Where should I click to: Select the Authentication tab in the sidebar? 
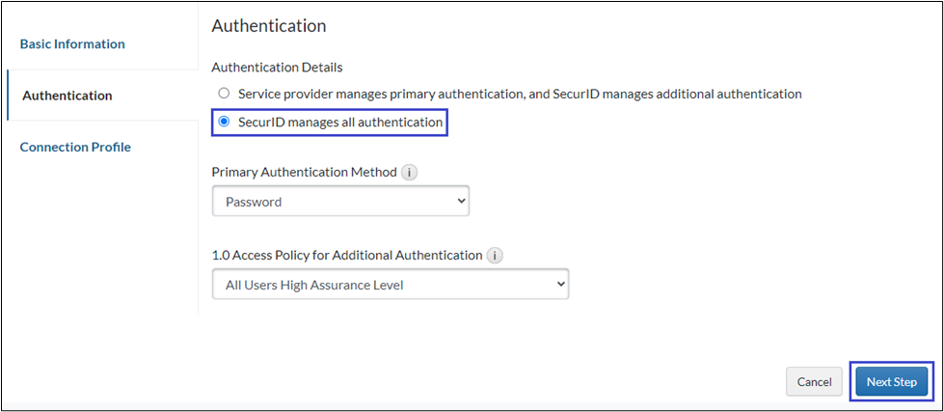pos(67,96)
